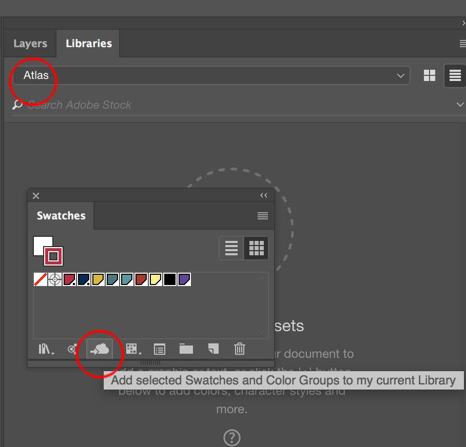The height and width of the screenshot is (447, 466).
Task: Pick the navy blue swatch
Action: pos(84,279)
